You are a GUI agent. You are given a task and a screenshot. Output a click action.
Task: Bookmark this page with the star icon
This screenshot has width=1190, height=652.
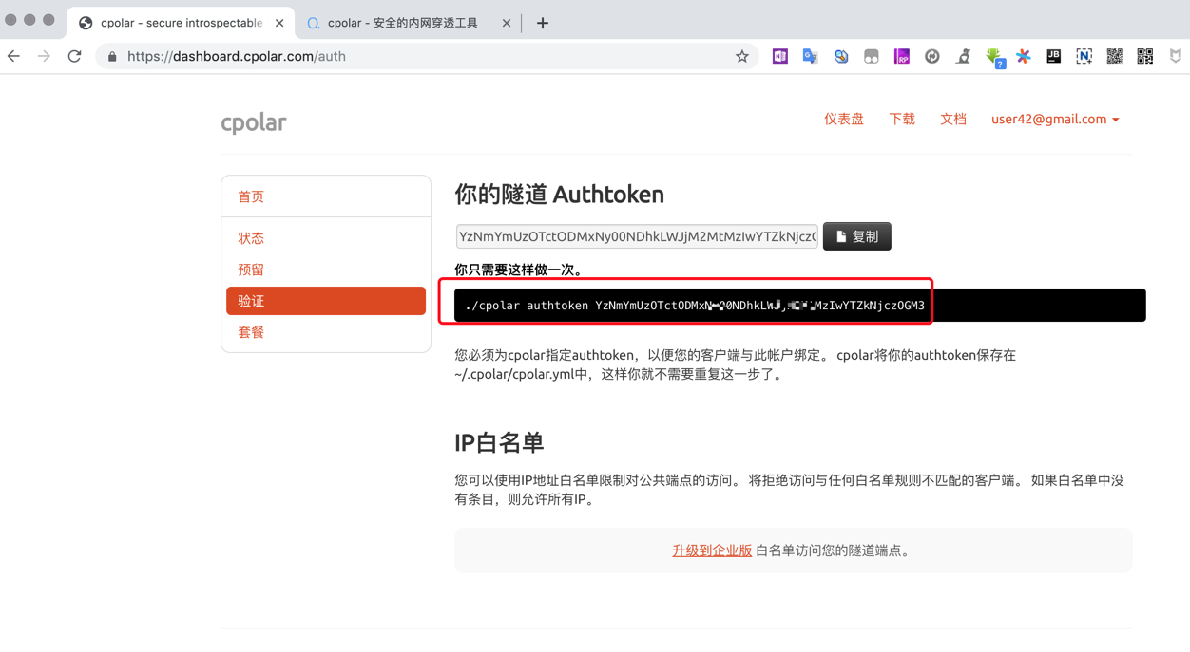[x=742, y=57]
